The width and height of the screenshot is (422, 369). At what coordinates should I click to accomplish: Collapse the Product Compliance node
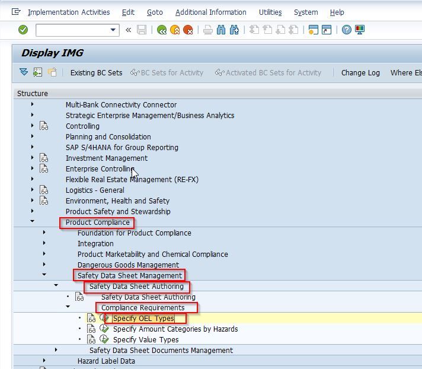click(32, 221)
